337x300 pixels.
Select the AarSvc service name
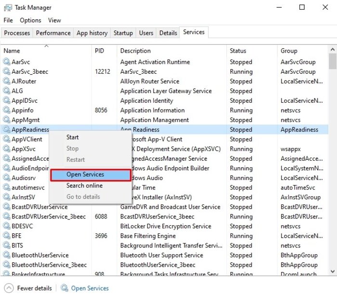[21, 62]
